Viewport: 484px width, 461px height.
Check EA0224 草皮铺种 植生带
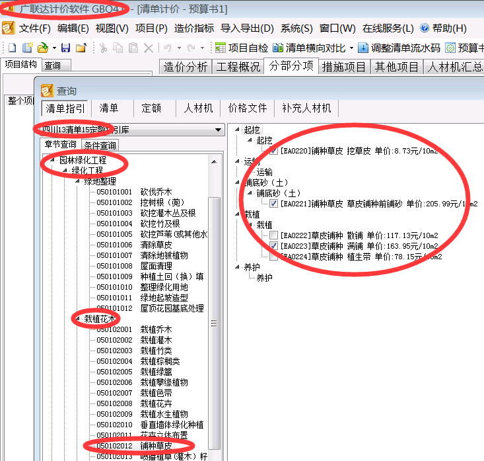point(273,257)
